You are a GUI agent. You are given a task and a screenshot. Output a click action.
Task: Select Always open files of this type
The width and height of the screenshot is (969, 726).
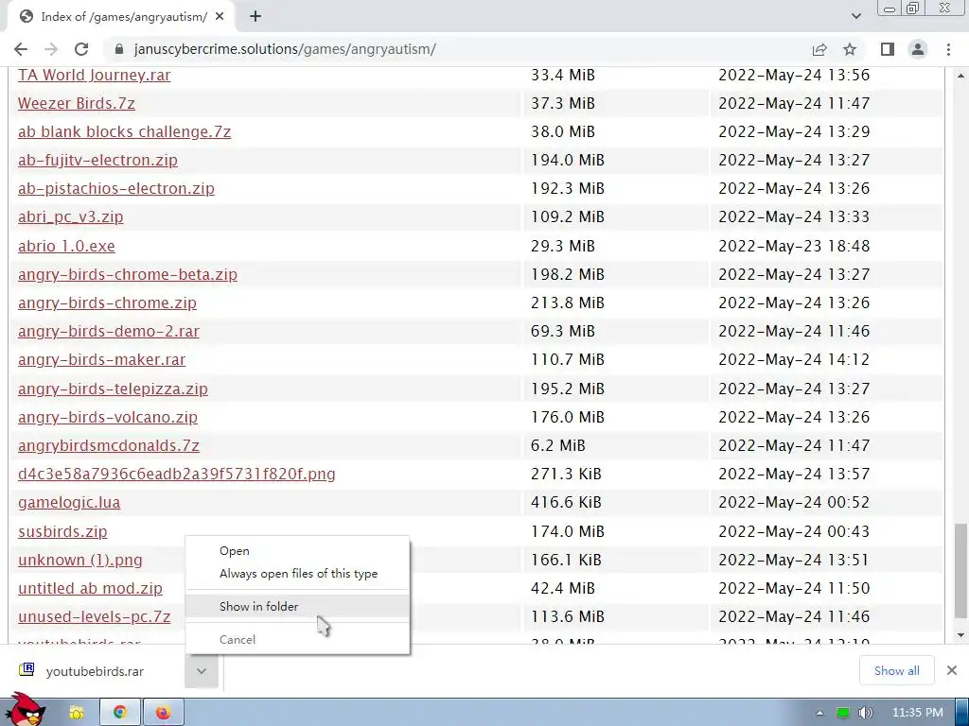coord(297,574)
